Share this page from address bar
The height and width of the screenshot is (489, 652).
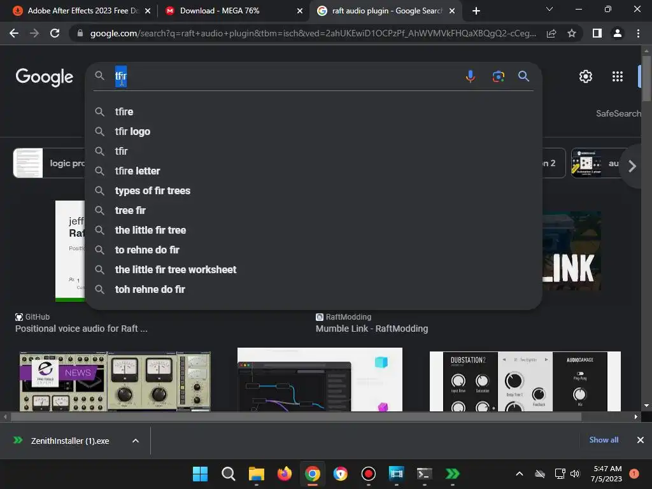pyautogui.click(x=551, y=33)
